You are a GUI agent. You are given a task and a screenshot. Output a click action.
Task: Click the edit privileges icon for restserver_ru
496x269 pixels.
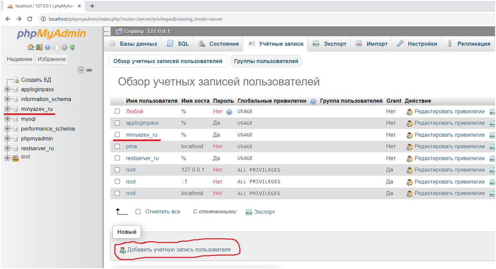(410, 159)
